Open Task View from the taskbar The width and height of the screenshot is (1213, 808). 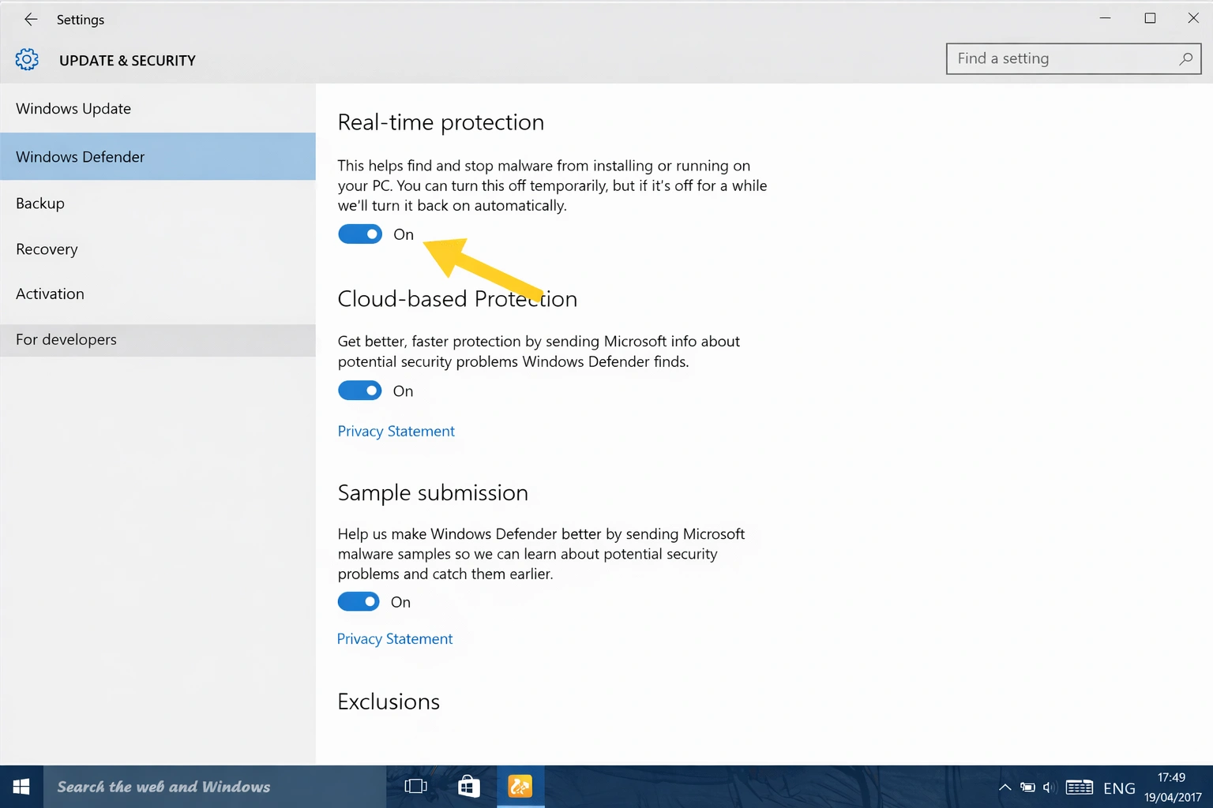[x=415, y=786]
